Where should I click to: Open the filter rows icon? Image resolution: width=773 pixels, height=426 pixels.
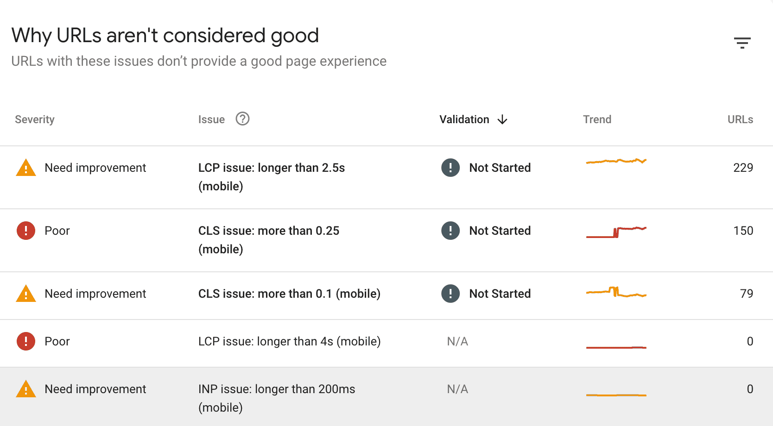click(742, 43)
